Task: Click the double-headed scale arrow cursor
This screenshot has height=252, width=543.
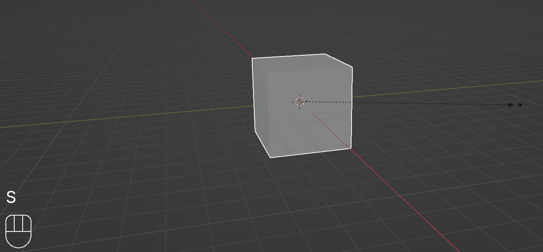Action: [515, 105]
